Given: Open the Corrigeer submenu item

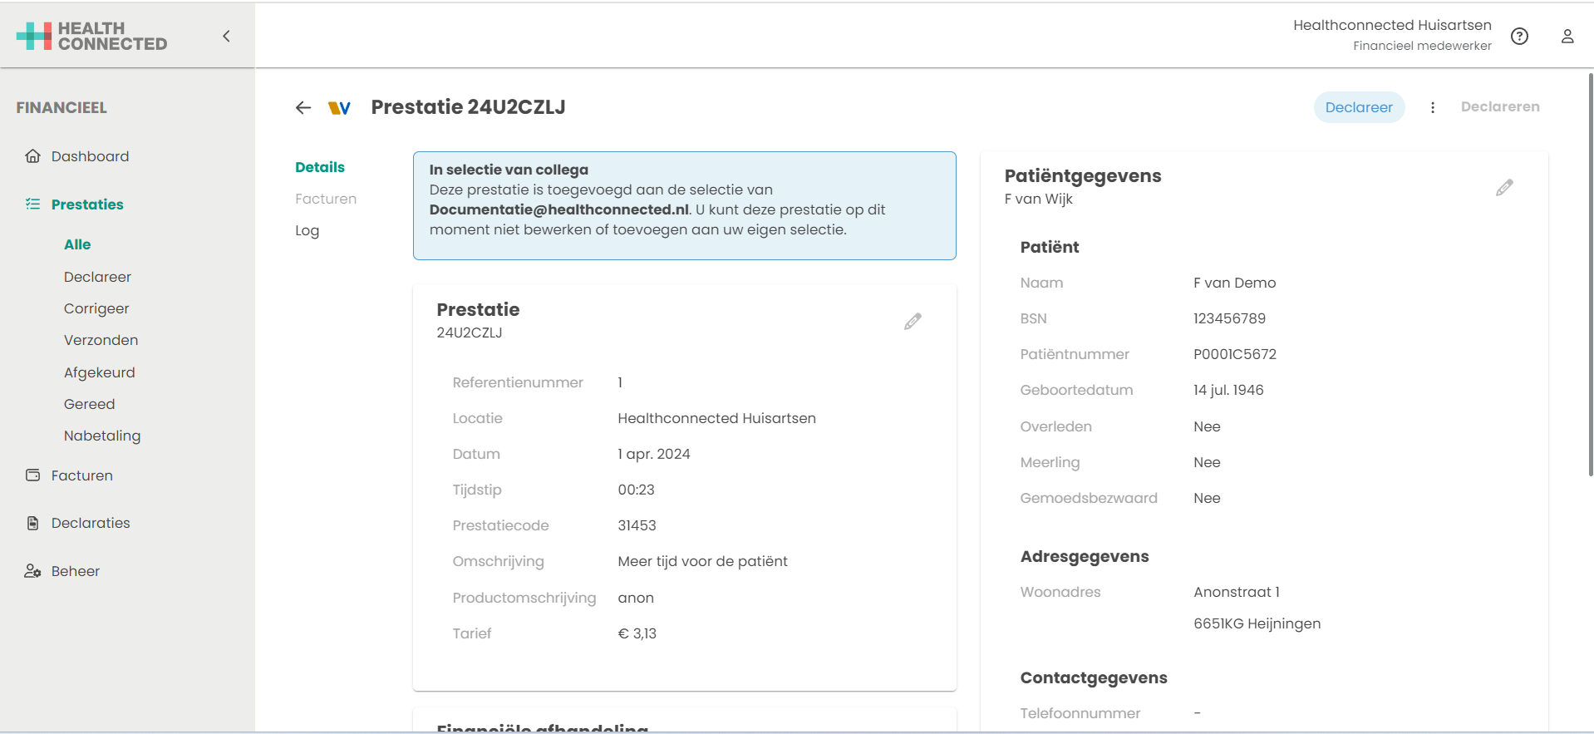Looking at the screenshot, I should click(x=96, y=308).
